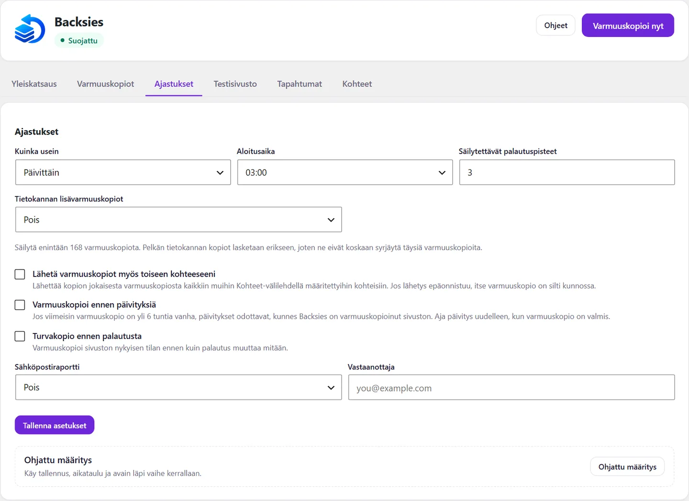The image size is (689, 501).
Task: Check the 'Varmuuskopioi ennen päivityksiä' box
Action: click(x=20, y=305)
